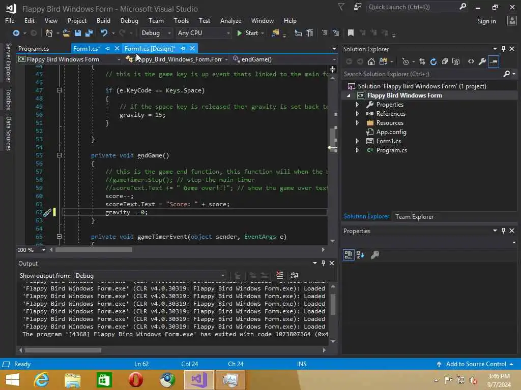Refresh Solution Explorer with the blue Refresh icon
This screenshot has height=390, width=521.
[433, 61]
